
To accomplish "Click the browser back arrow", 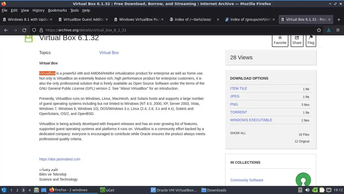I will (x=6, y=30).
